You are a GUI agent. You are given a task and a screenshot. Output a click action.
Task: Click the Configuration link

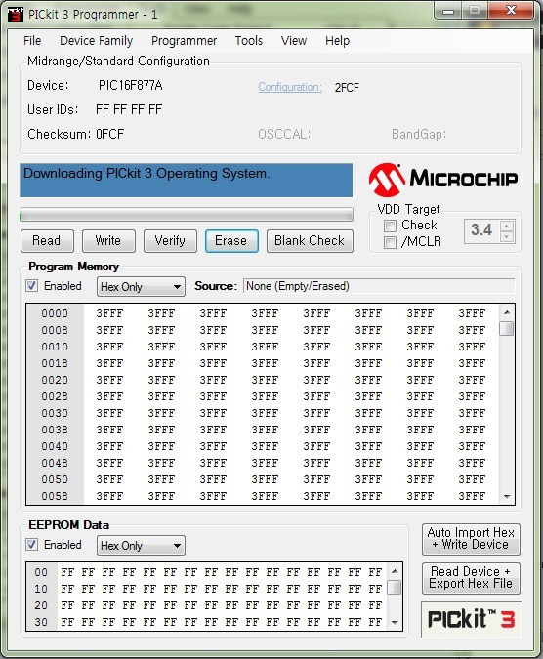pyautogui.click(x=290, y=87)
